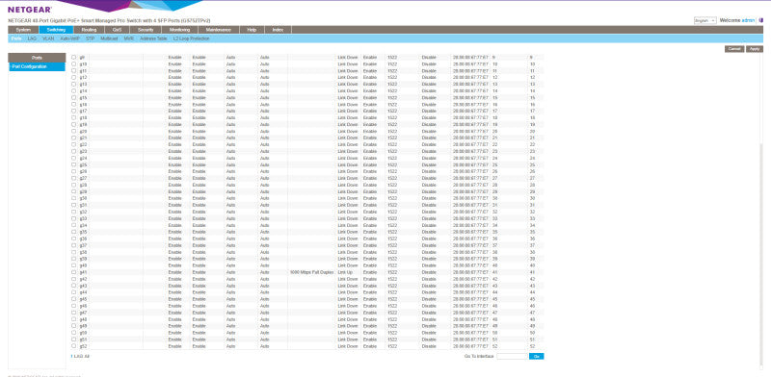Check the box for port g35
Screen dimensions: 771x377
(x=74, y=232)
